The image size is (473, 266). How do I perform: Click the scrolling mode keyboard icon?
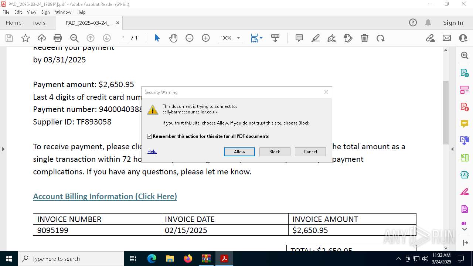tap(275, 38)
